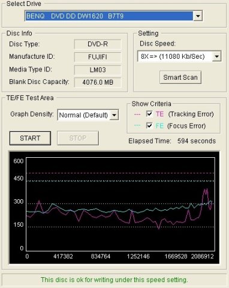Open the Select Drive dropdown arrow
The width and height of the screenshot is (229, 288).
[x=198, y=16]
